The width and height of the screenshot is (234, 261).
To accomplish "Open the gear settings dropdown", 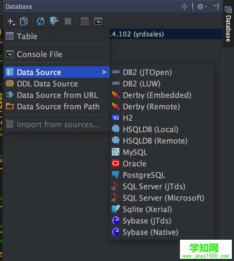I will tap(202, 7).
